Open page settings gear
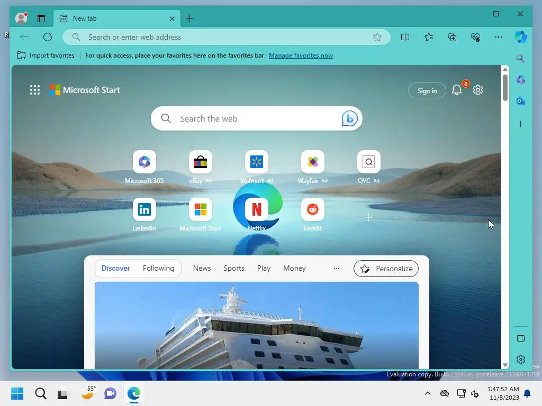542x406 pixels. pyautogui.click(x=478, y=90)
